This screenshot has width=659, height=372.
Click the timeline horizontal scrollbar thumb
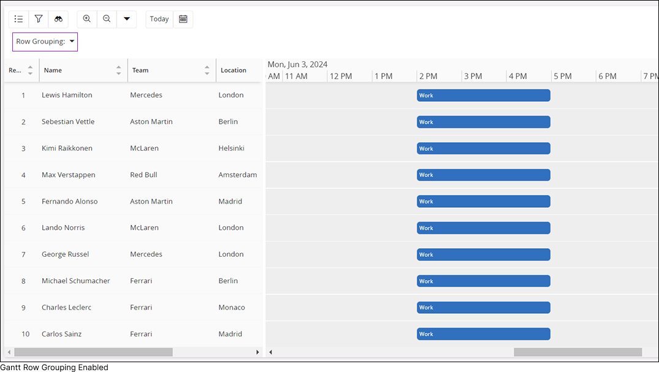click(577, 352)
